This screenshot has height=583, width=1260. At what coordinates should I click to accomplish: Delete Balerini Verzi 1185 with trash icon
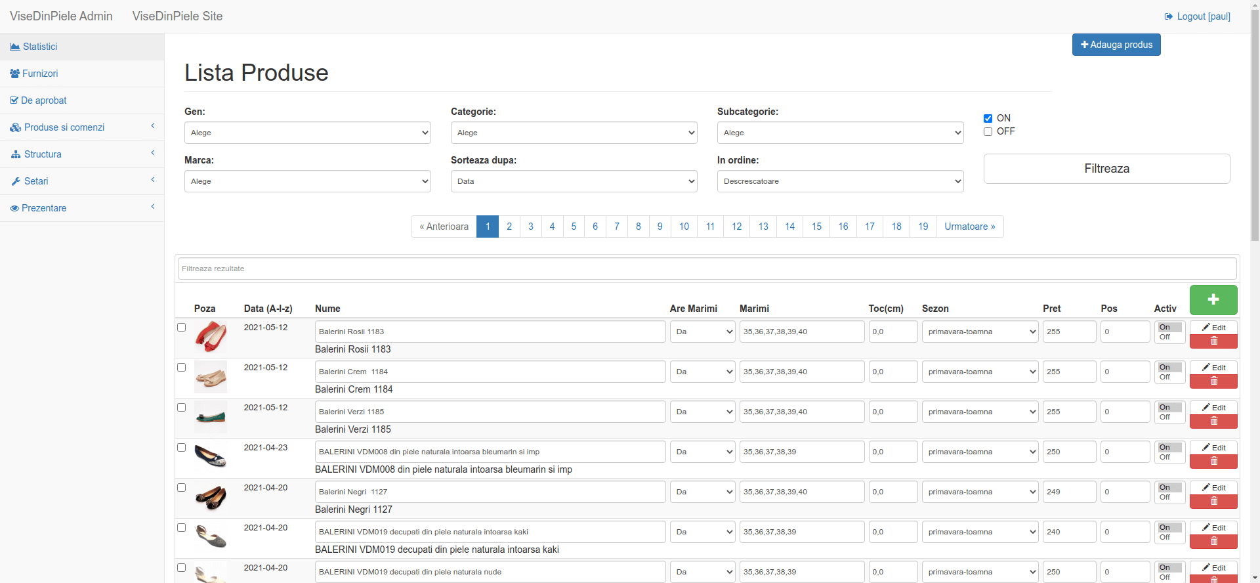(x=1213, y=421)
